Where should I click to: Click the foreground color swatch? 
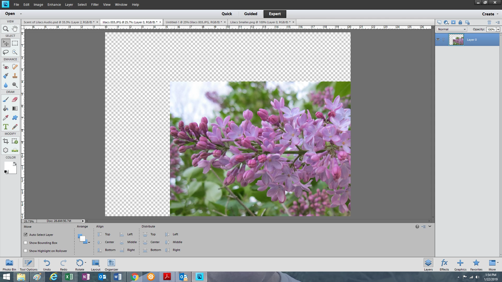point(8,166)
